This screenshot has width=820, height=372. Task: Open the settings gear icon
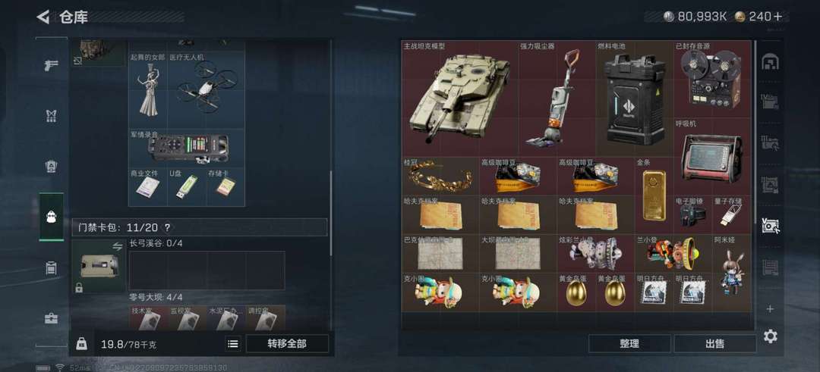pyautogui.click(x=771, y=336)
